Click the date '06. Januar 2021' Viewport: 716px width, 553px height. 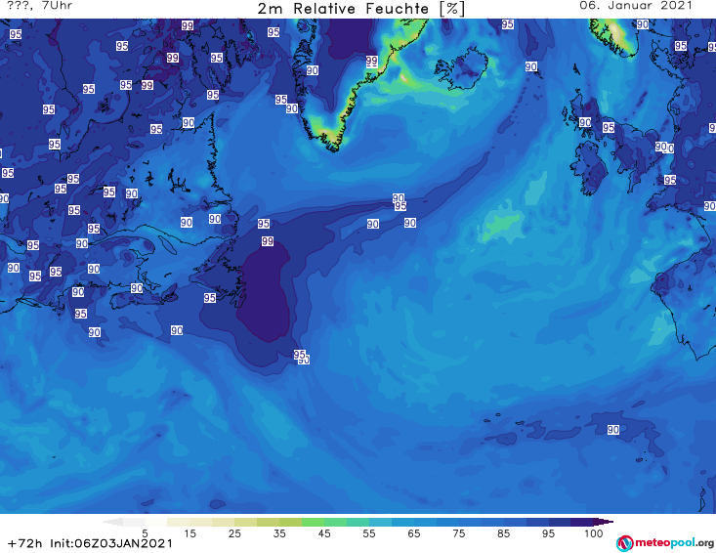[636, 6]
